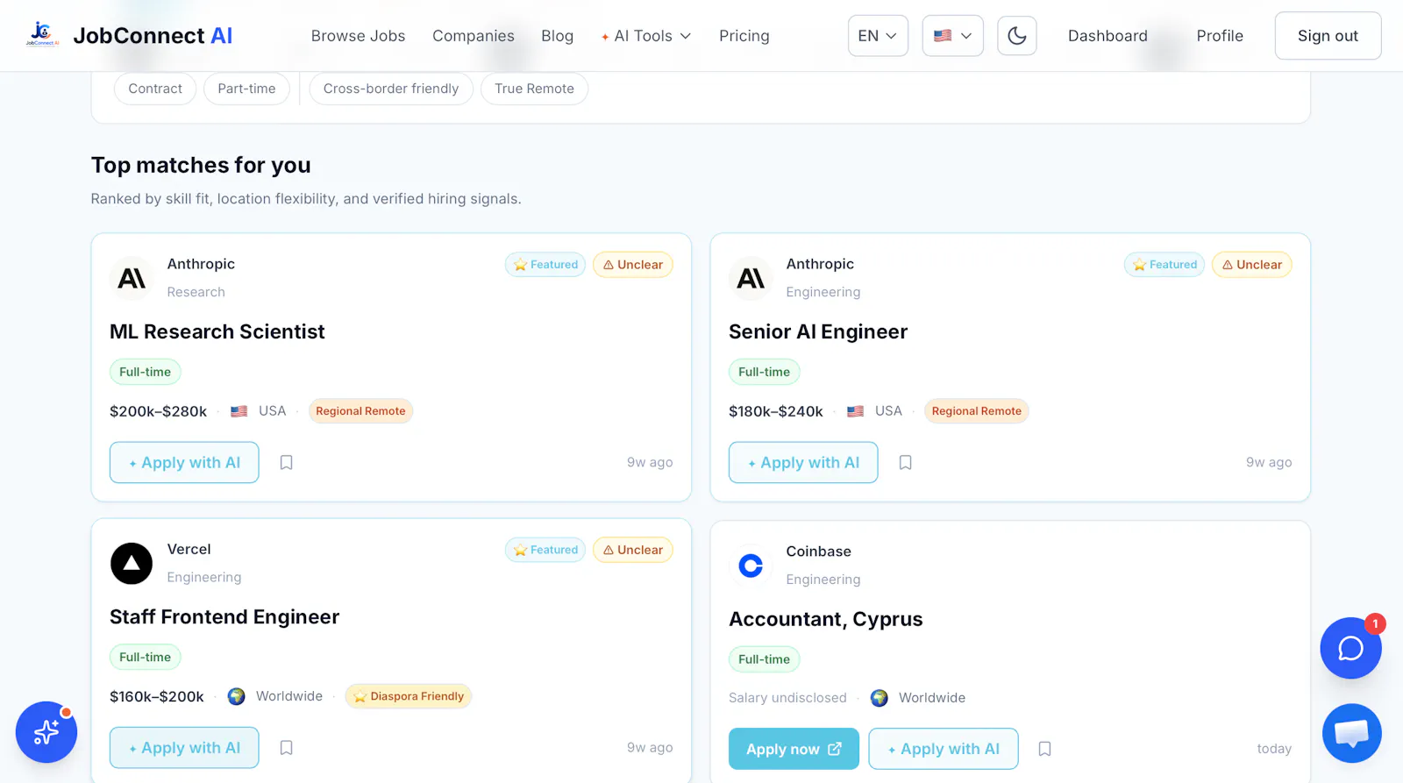1403x783 pixels.
Task: Click Featured badge on Senior AI Engineer
Action: [x=1164, y=265]
